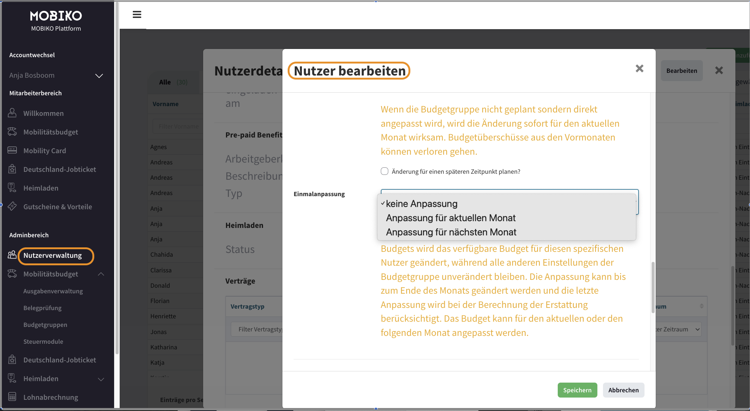Expand the Anja Bosboom account switcher
Viewport: 750px width, 411px height.
pyautogui.click(x=99, y=76)
